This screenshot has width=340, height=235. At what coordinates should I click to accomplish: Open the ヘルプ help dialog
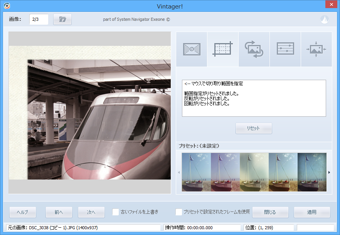tap(23, 212)
